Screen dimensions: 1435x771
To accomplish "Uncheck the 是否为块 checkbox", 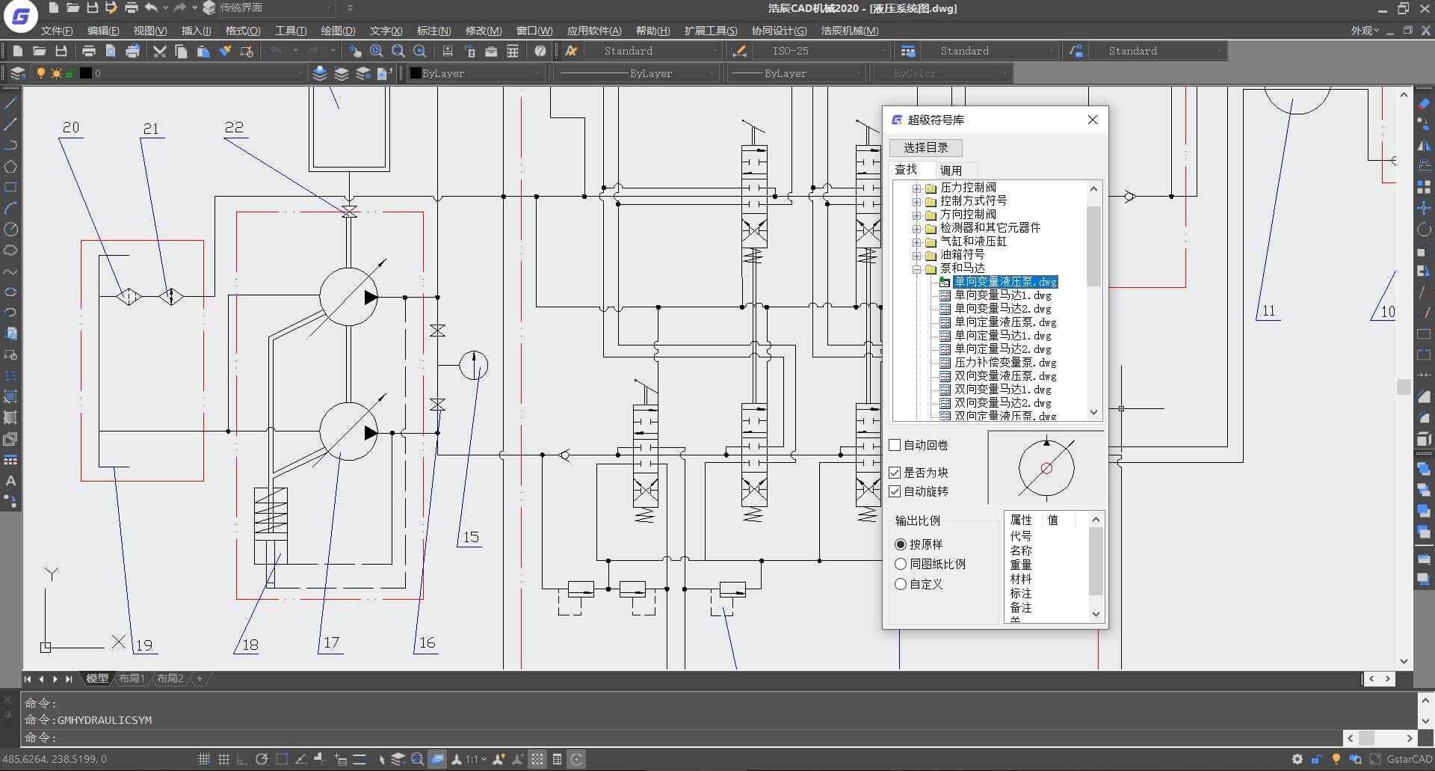I will [x=895, y=473].
